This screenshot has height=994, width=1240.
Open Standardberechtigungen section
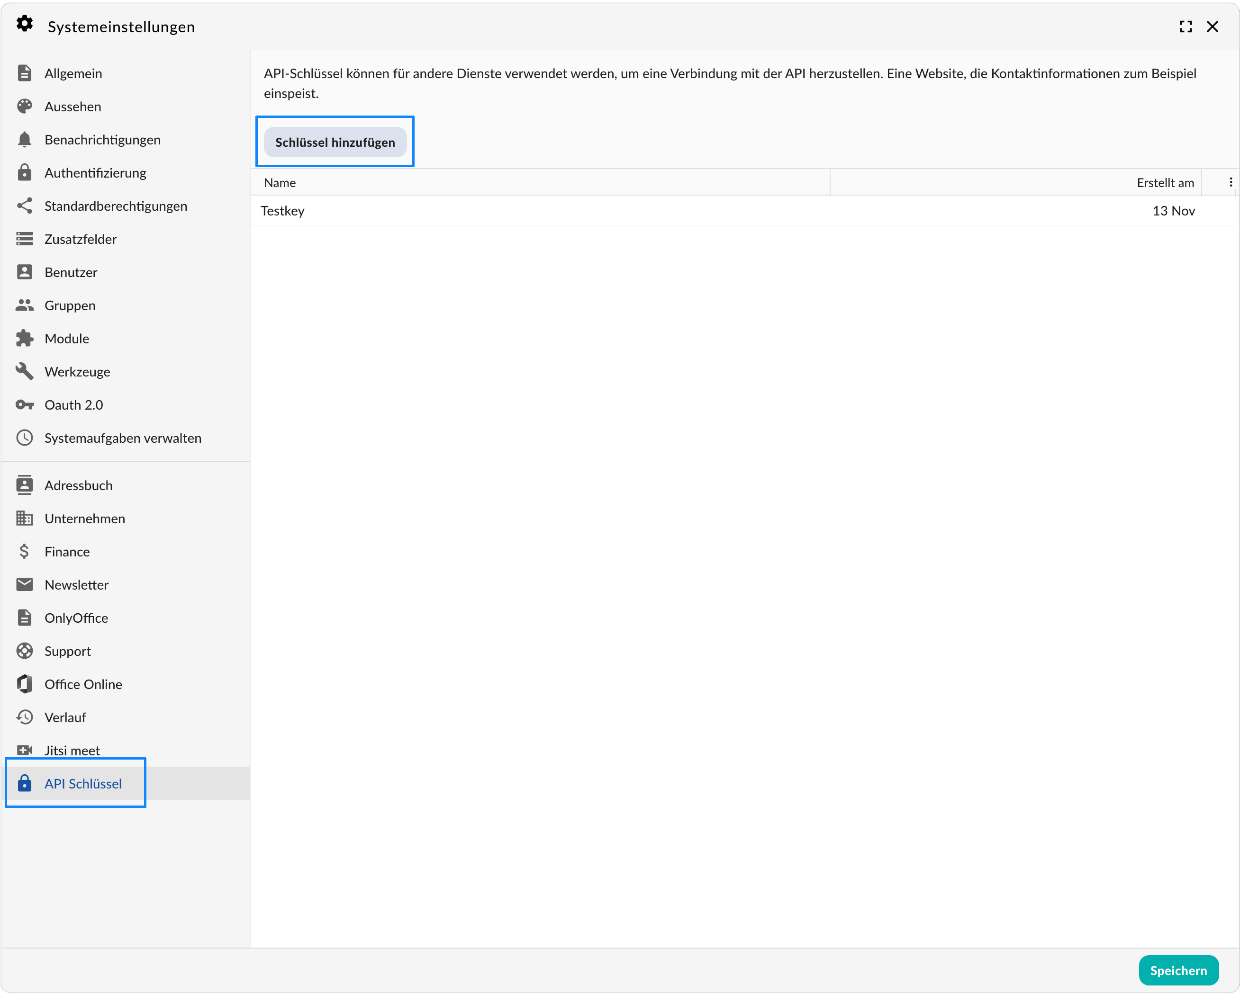click(x=116, y=206)
